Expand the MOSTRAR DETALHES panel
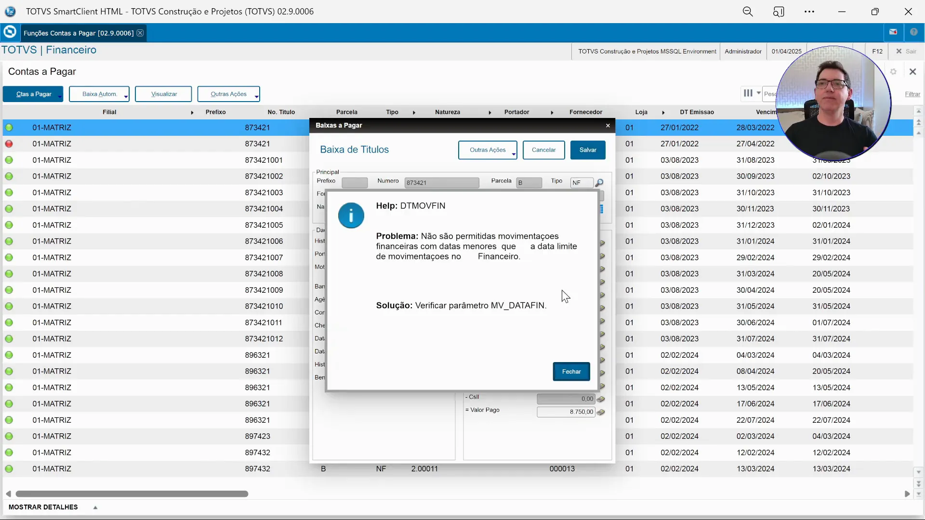This screenshot has height=520, width=925. pyautogui.click(x=95, y=507)
